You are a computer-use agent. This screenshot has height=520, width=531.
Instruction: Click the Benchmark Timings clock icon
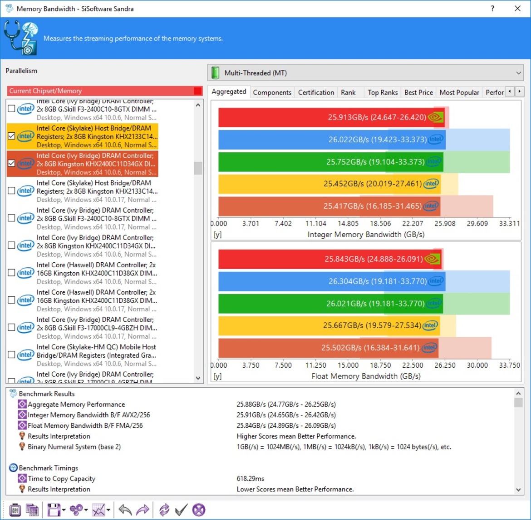[x=13, y=468]
